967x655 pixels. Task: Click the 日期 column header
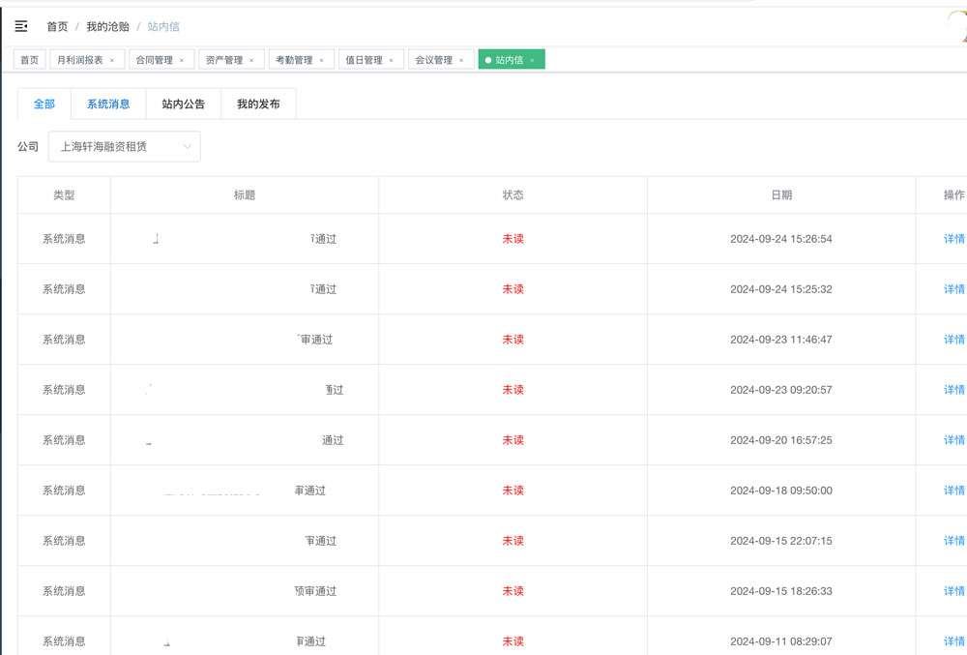781,195
